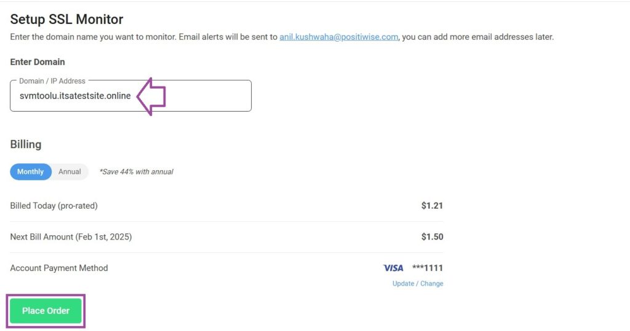Open anil.kushwaha@positiwise.com email link

pyautogui.click(x=339, y=37)
